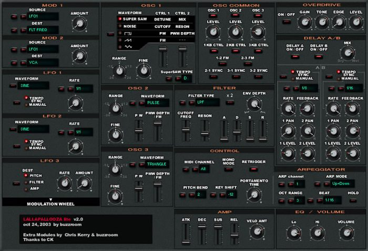Click the Overdrive Gain knob
Image resolution: width=368 pixels, height=251 pixels.
(x=303, y=23)
